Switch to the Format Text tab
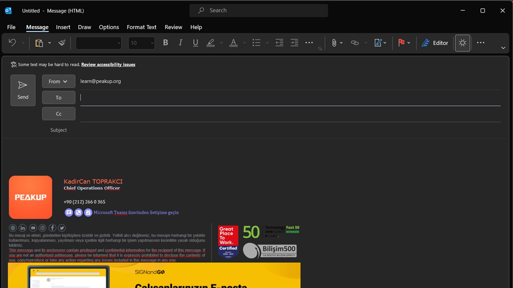513x288 pixels. coord(142,27)
